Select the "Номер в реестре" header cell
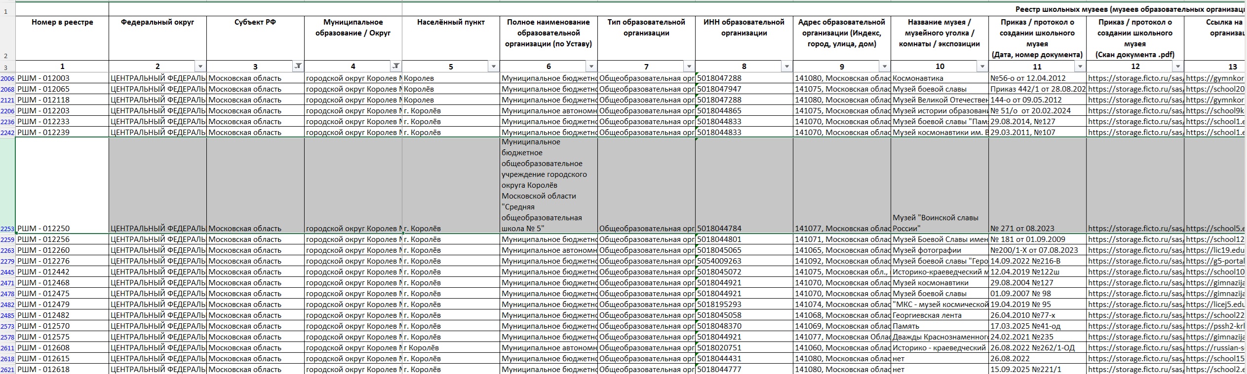 (x=62, y=38)
